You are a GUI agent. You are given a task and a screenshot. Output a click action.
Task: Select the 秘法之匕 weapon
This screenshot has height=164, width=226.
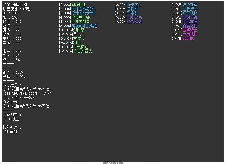coord(134,4)
